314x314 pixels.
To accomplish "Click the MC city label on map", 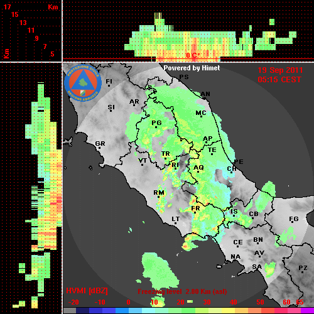I will 201,113.
